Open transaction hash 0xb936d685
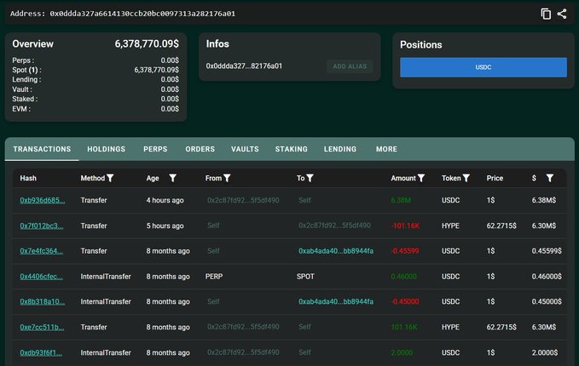This screenshot has width=579, height=366. coord(43,200)
